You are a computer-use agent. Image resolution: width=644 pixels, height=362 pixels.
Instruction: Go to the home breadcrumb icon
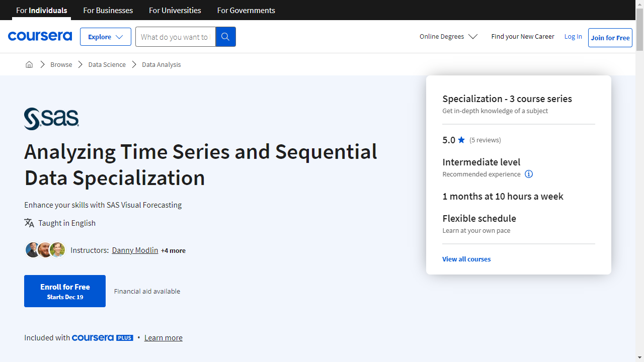29,64
